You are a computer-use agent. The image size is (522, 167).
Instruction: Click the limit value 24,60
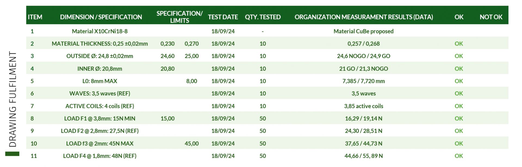pyautogui.click(x=167, y=56)
